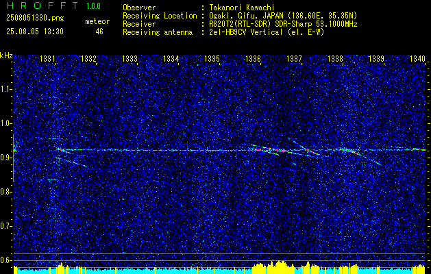This screenshot has width=431, height=274.
Task: Click the R820T2(RTL-SDR) SDR-Sharp receiver text
Action: click(282, 24)
